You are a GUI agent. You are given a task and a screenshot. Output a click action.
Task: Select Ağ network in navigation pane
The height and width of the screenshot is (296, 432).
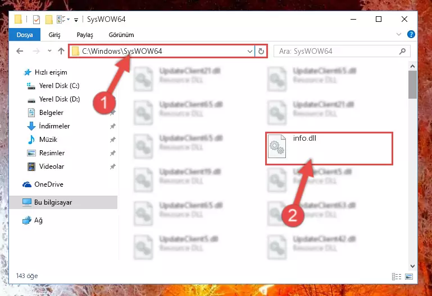tap(33, 220)
